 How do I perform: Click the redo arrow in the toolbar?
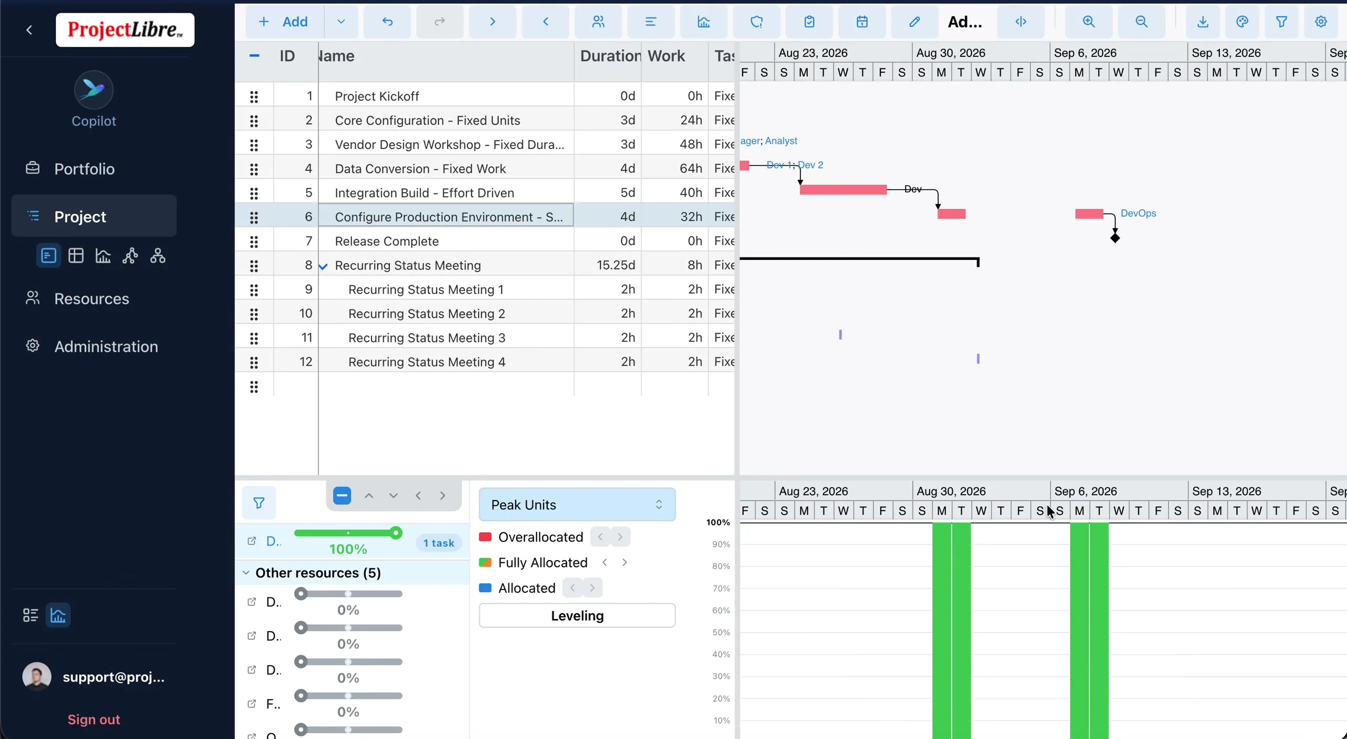(x=439, y=22)
